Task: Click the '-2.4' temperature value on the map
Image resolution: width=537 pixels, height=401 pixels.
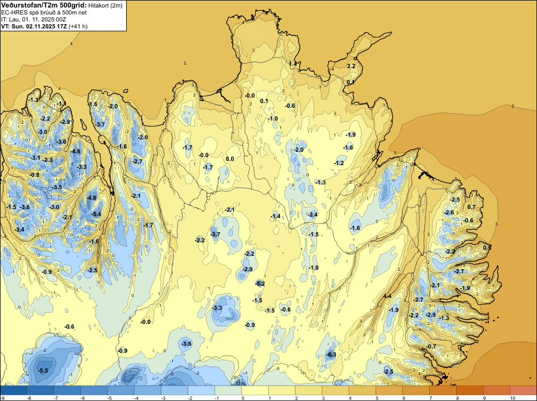Action: (313, 214)
